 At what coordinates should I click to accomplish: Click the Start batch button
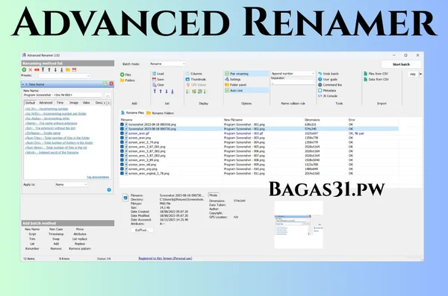(401, 64)
